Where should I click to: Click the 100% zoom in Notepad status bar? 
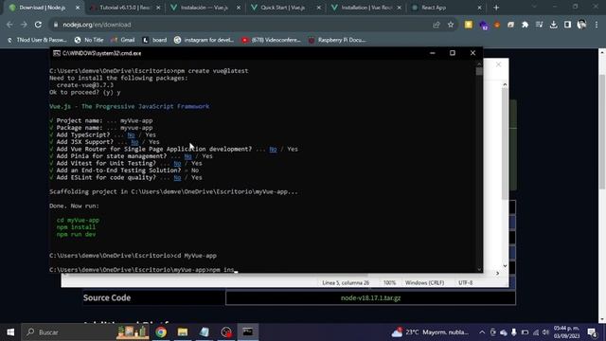coord(389,283)
